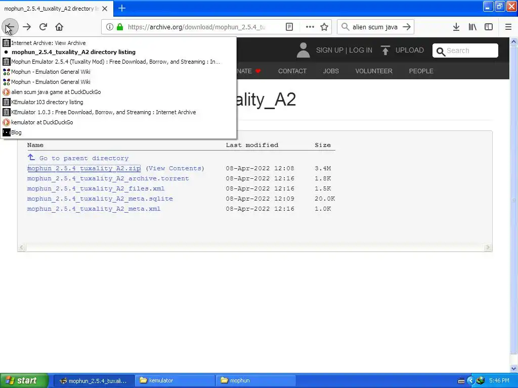Click the browser Back button
518x388 pixels.
[10, 27]
